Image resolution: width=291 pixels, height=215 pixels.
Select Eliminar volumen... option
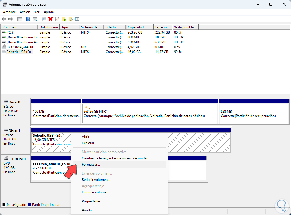tap(120, 192)
